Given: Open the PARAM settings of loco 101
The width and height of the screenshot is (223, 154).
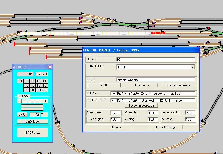Looking at the screenshot, I should (42, 74).
